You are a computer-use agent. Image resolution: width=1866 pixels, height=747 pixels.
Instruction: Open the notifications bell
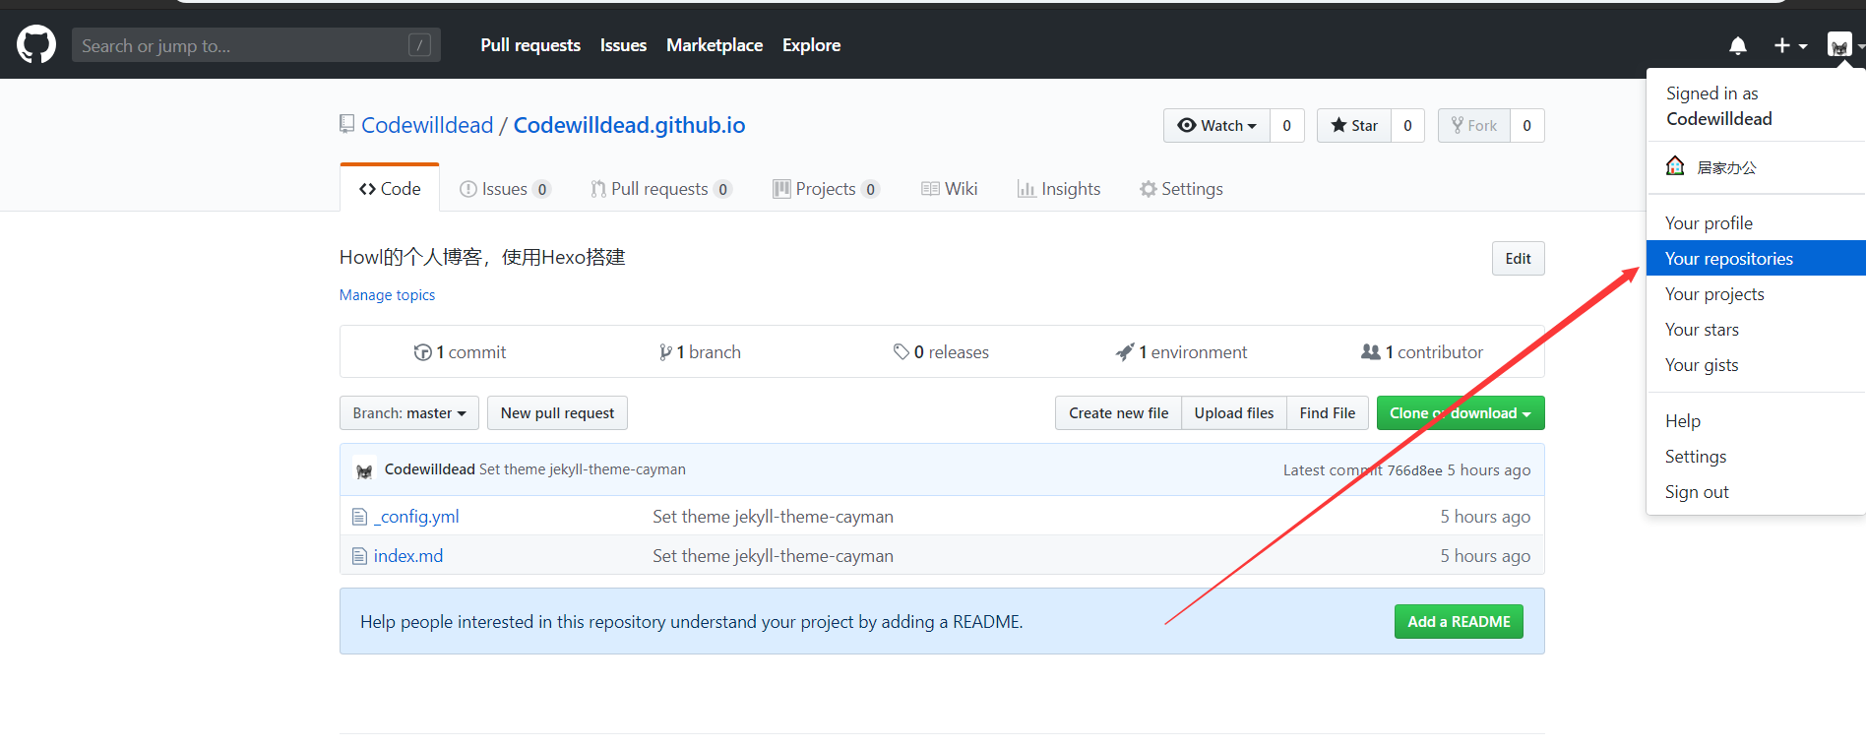[1738, 45]
